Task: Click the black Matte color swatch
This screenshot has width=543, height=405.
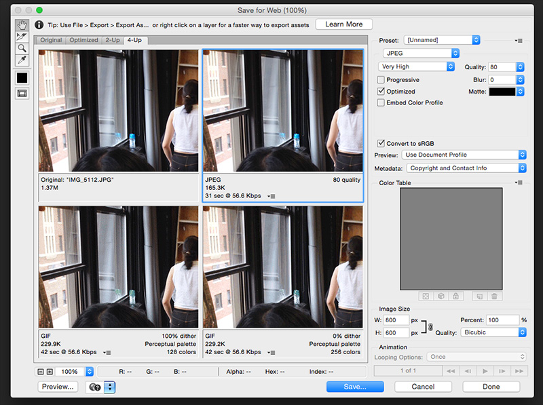Action: point(502,91)
